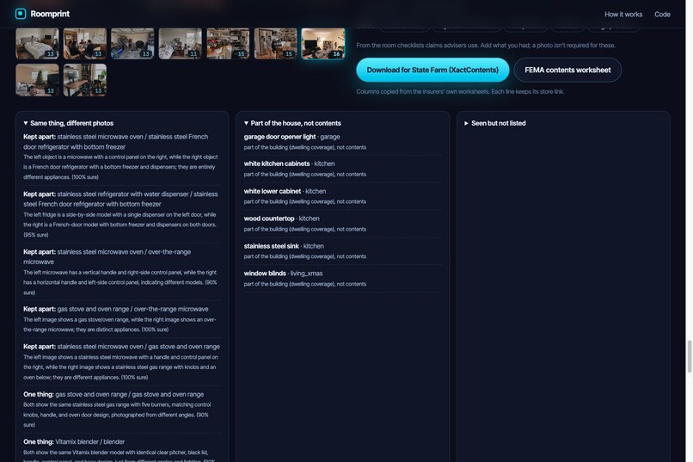Click 'Columns copied from the insurers' own worksheets' note

(x=460, y=91)
